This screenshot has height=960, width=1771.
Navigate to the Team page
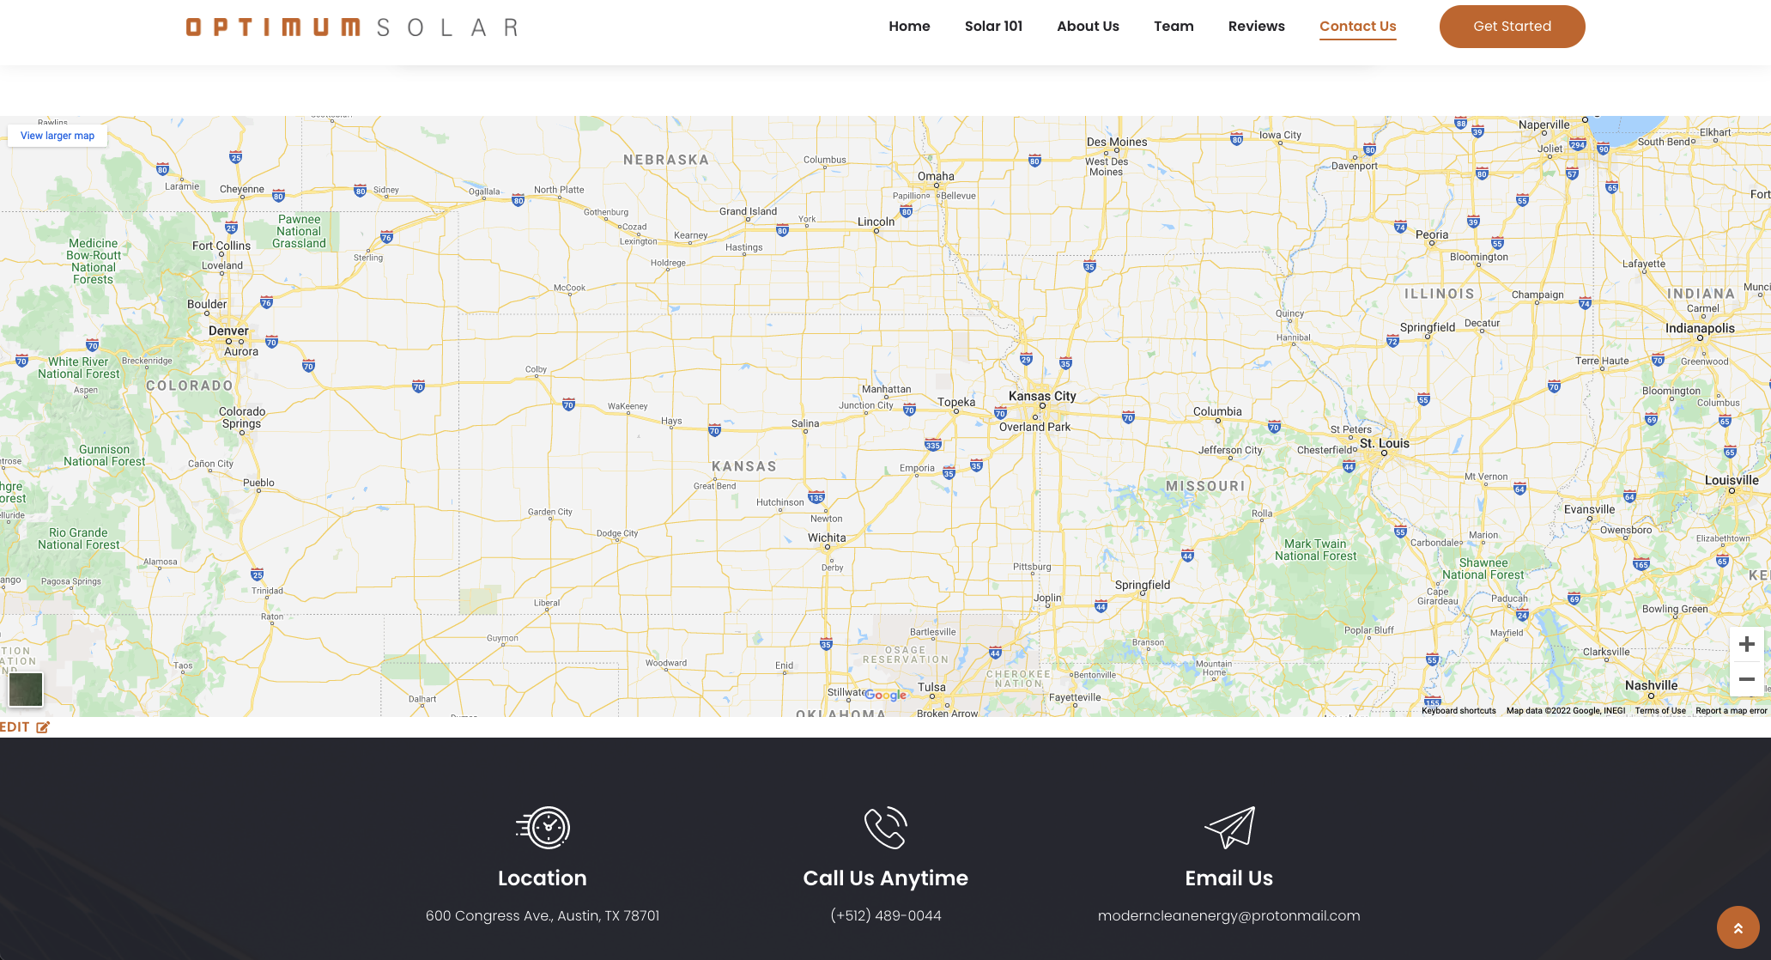1174,27
